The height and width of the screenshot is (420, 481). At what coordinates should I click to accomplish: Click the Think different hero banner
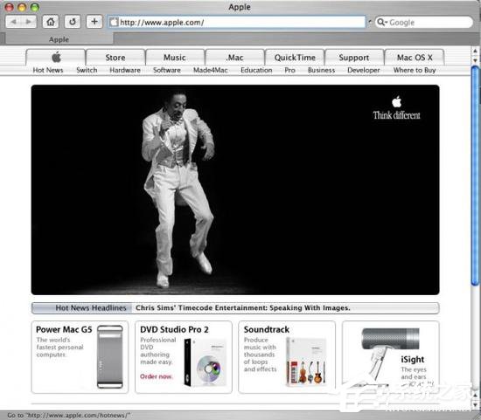tap(235, 190)
